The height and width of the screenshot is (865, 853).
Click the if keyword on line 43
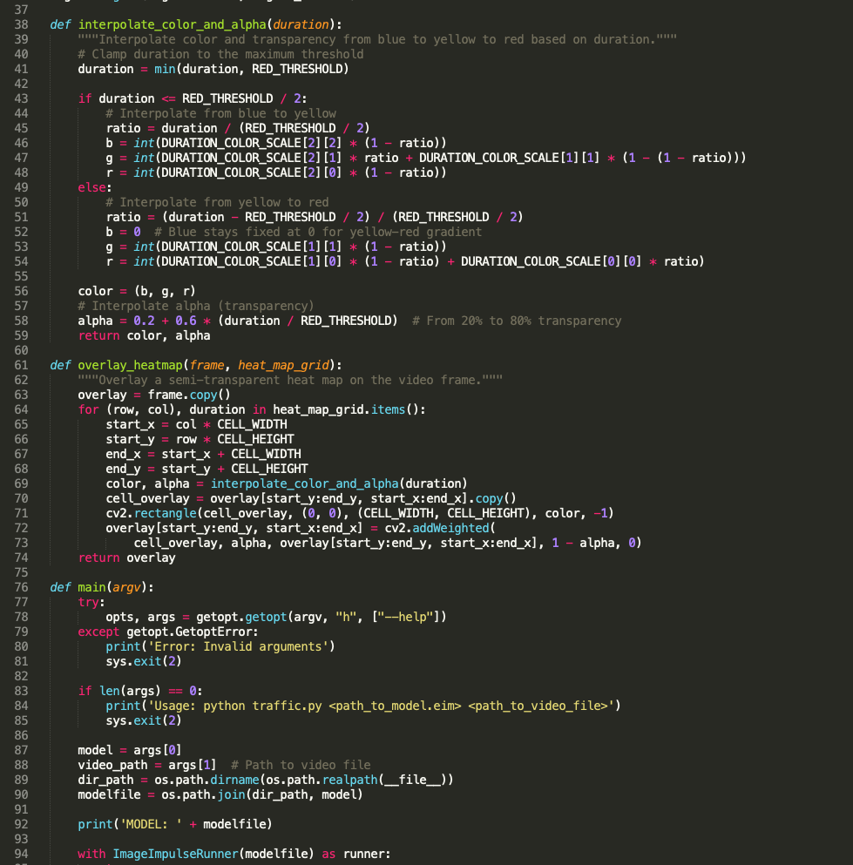[x=85, y=98]
